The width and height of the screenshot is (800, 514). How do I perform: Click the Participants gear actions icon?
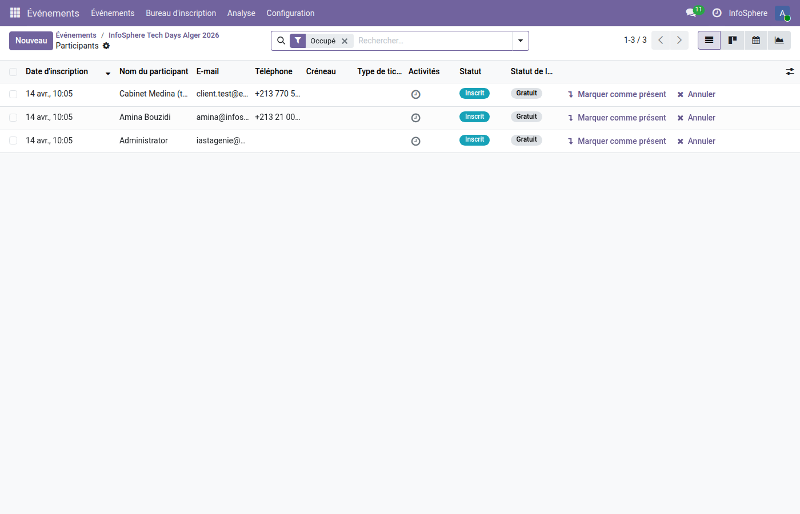[x=106, y=46]
